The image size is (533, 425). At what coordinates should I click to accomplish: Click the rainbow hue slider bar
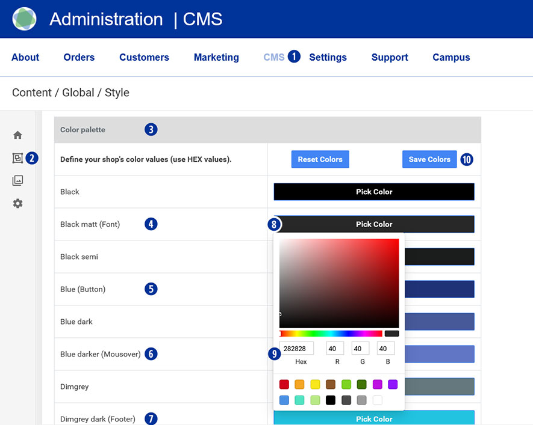(x=331, y=333)
